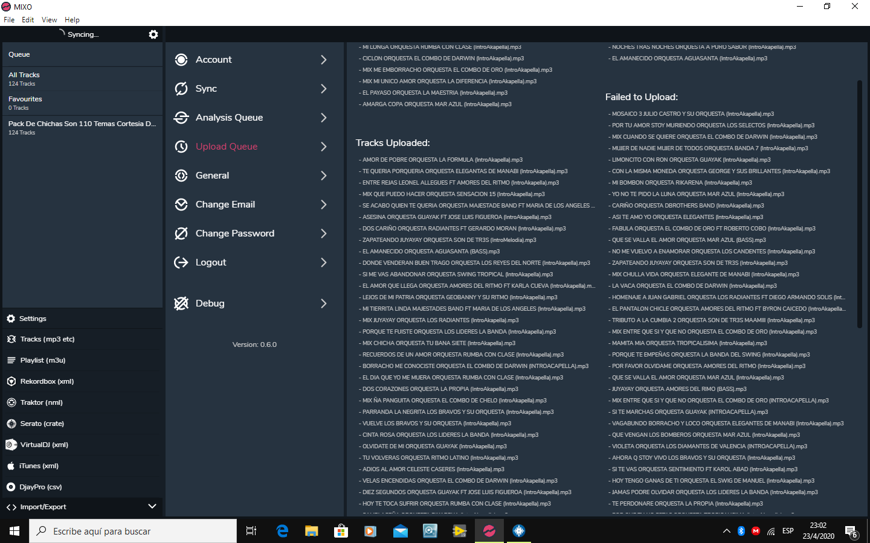Click the Rekordbox (xml) export icon
Image resolution: width=870 pixels, height=543 pixels.
click(x=11, y=381)
